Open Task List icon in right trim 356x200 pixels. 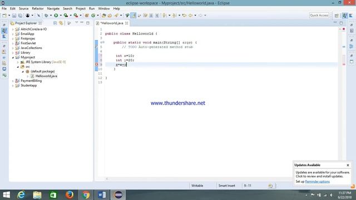pyautogui.click(x=352, y=31)
